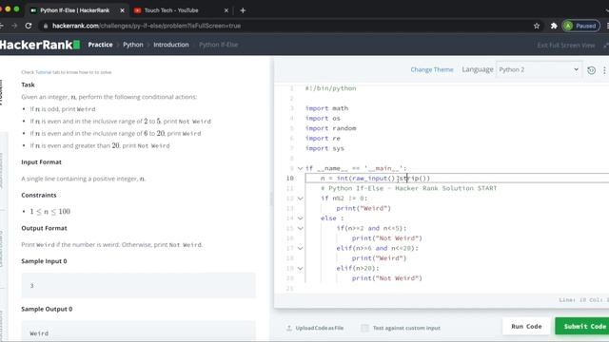Reload the page with browser refresh icon

[x=29, y=26]
